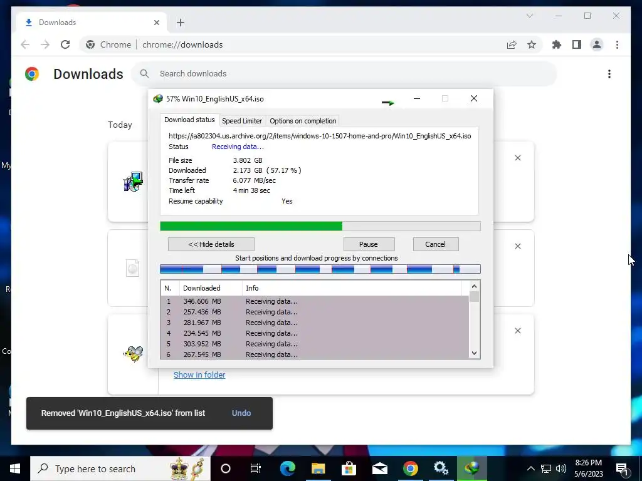Open Settings gear on the taskbar
Screen dimensions: 642x481
click(x=441, y=468)
